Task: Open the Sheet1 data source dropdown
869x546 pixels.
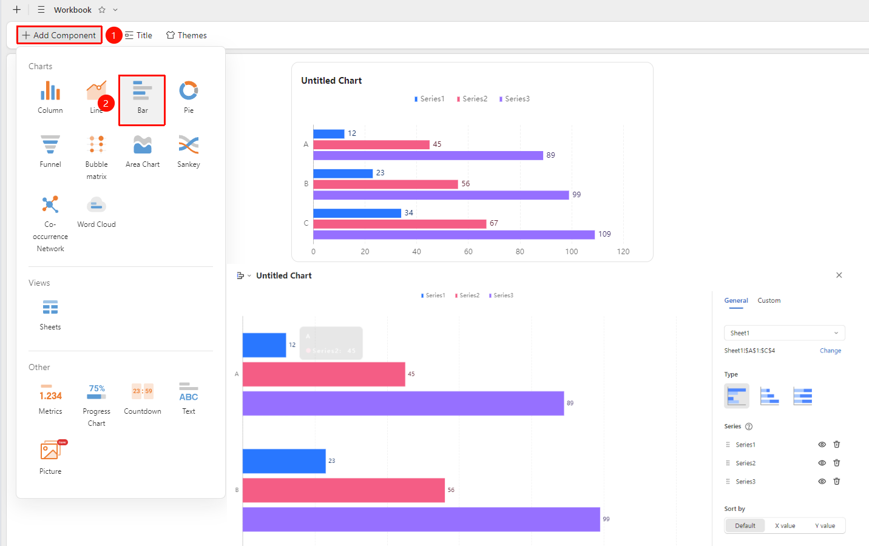Action: pyautogui.click(x=784, y=333)
